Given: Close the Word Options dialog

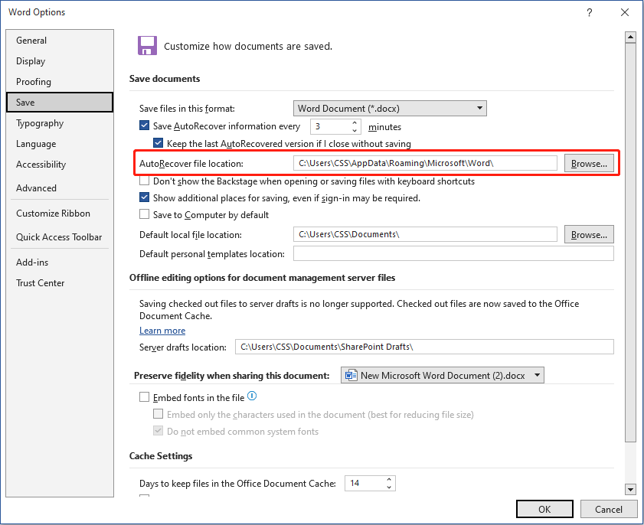Looking at the screenshot, I should point(625,12).
